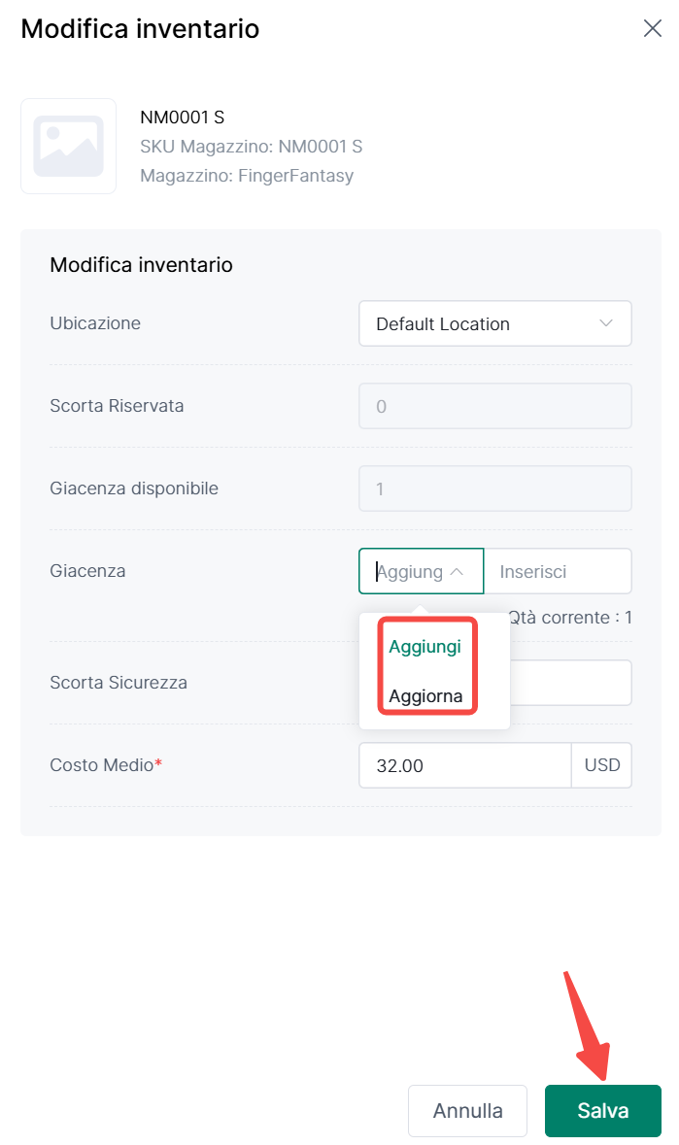This screenshot has height=1145, width=679.
Task: Close the Modifica inventario dialog
Action: (x=653, y=28)
